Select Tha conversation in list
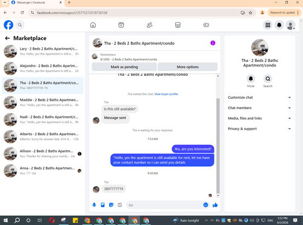 pyautogui.click(x=42, y=86)
